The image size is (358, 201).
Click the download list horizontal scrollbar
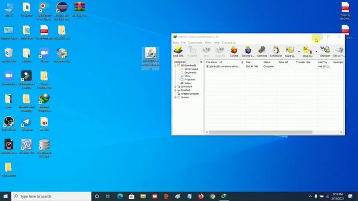click(x=260, y=132)
